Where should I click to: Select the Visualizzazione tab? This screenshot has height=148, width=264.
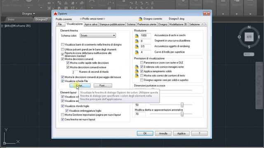tap(74, 24)
